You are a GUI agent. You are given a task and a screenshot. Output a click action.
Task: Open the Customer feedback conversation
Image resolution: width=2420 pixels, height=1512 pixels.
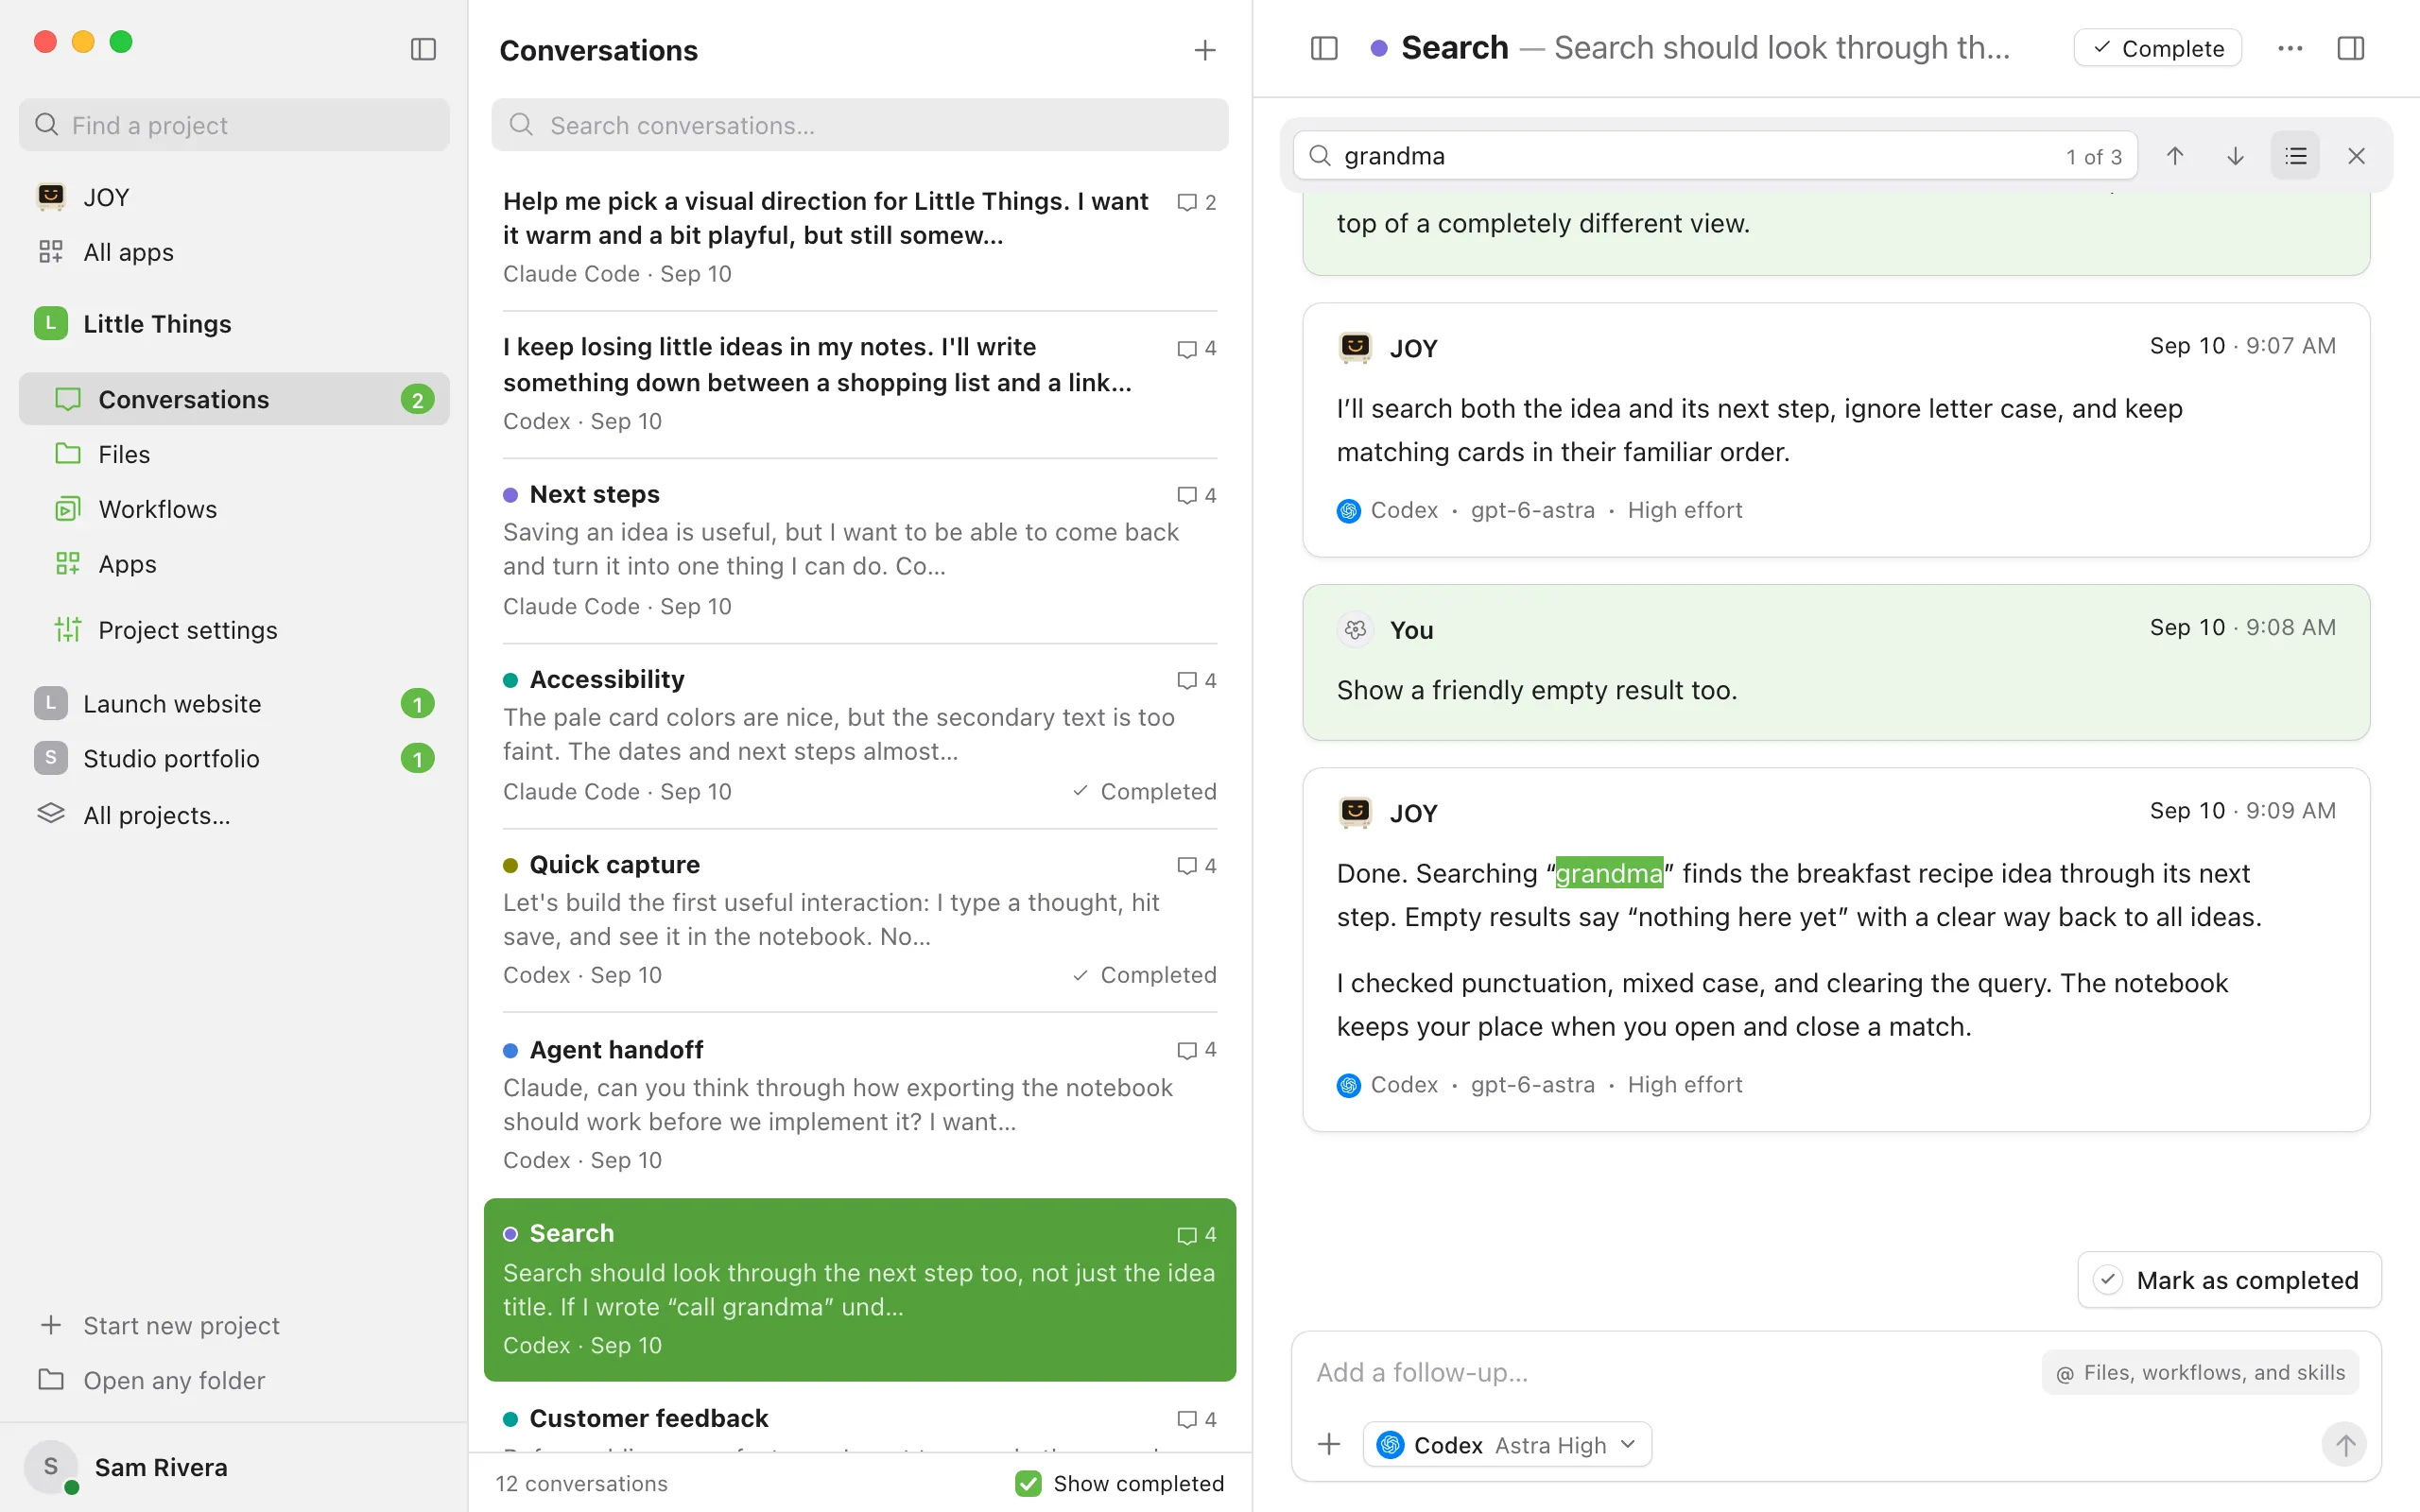(x=860, y=1419)
